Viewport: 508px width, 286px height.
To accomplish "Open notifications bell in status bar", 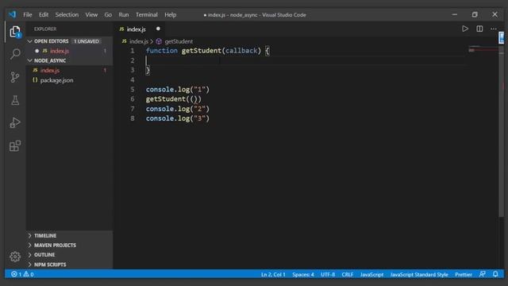I will pos(495,274).
